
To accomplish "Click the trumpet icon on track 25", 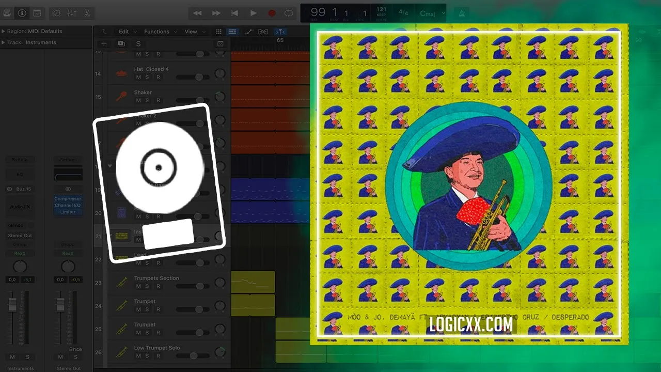I will (x=121, y=329).
